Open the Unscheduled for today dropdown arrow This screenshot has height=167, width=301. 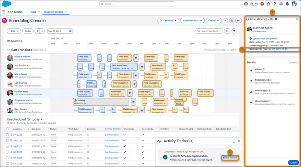point(42,120)
